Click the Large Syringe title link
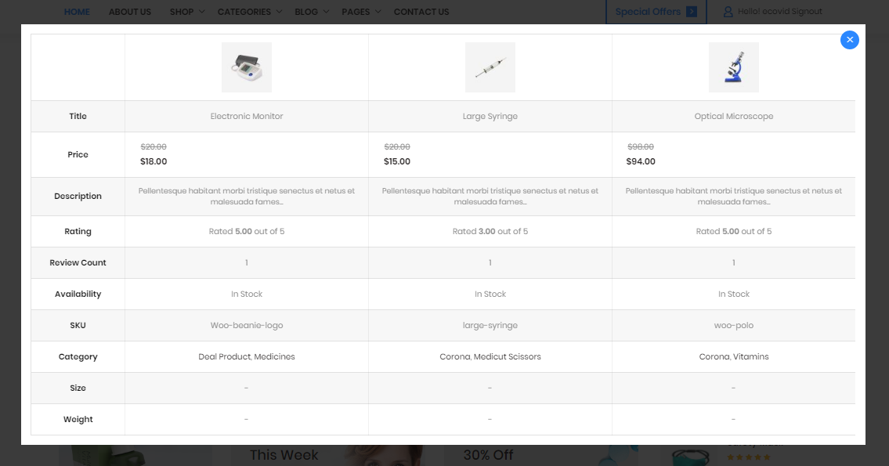889x466 pixels. click(x=490, y=116)
